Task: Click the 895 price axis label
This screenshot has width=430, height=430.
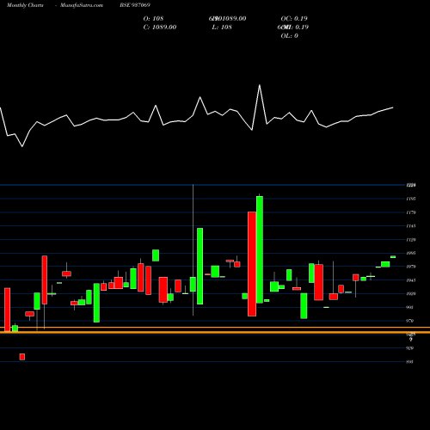Action: (x=410, y=362)
